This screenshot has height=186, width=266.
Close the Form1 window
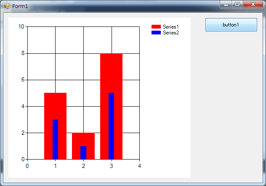point(253,4)
